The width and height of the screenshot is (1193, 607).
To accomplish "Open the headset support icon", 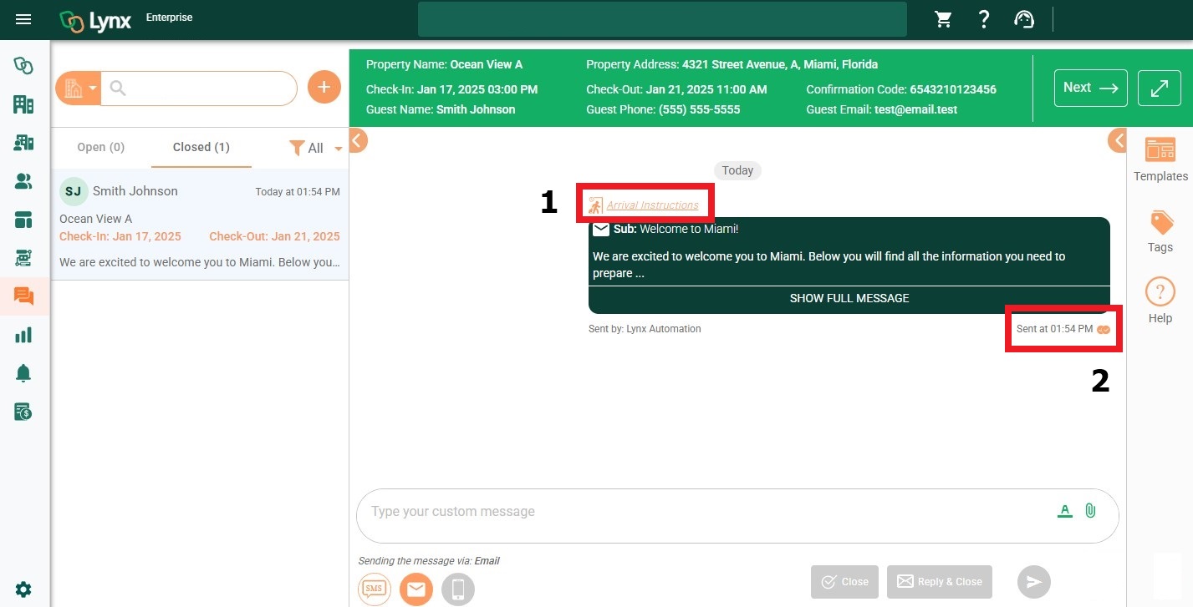I will click(1024, 19).
